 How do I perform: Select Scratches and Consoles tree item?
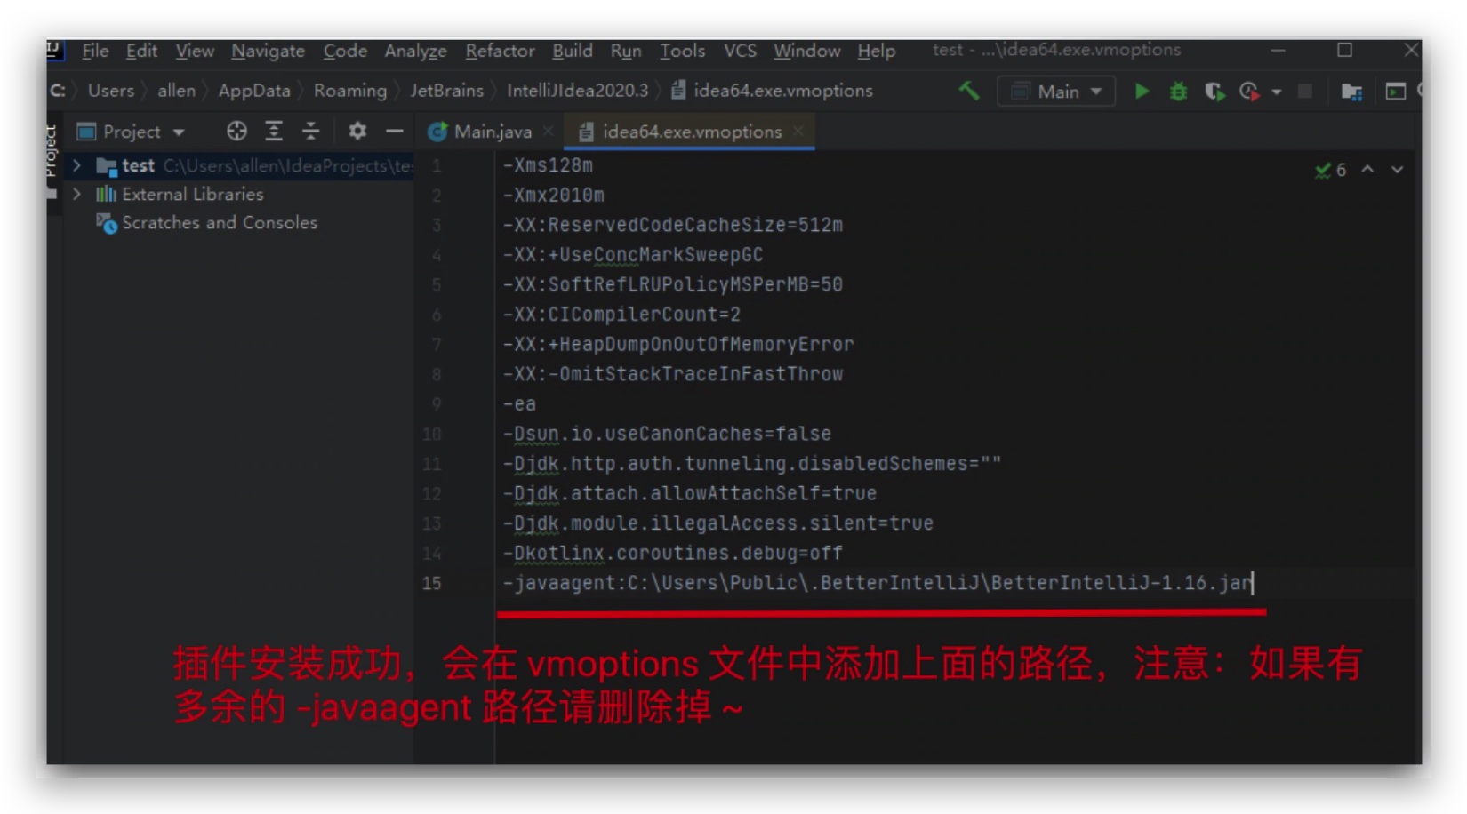pyautogui.click(x=219, y=223)
